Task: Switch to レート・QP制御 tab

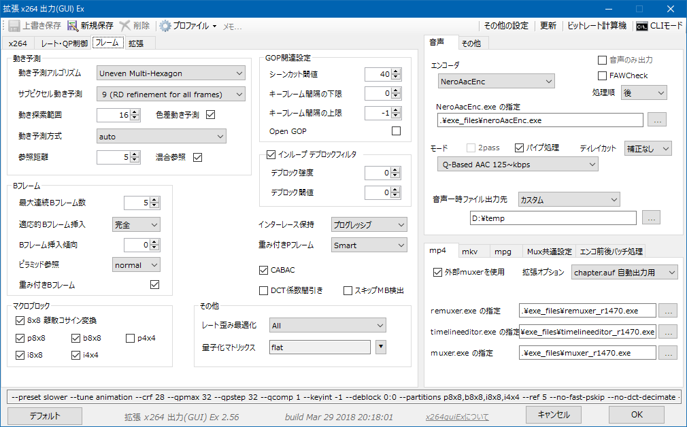Action: click(64, 44)
